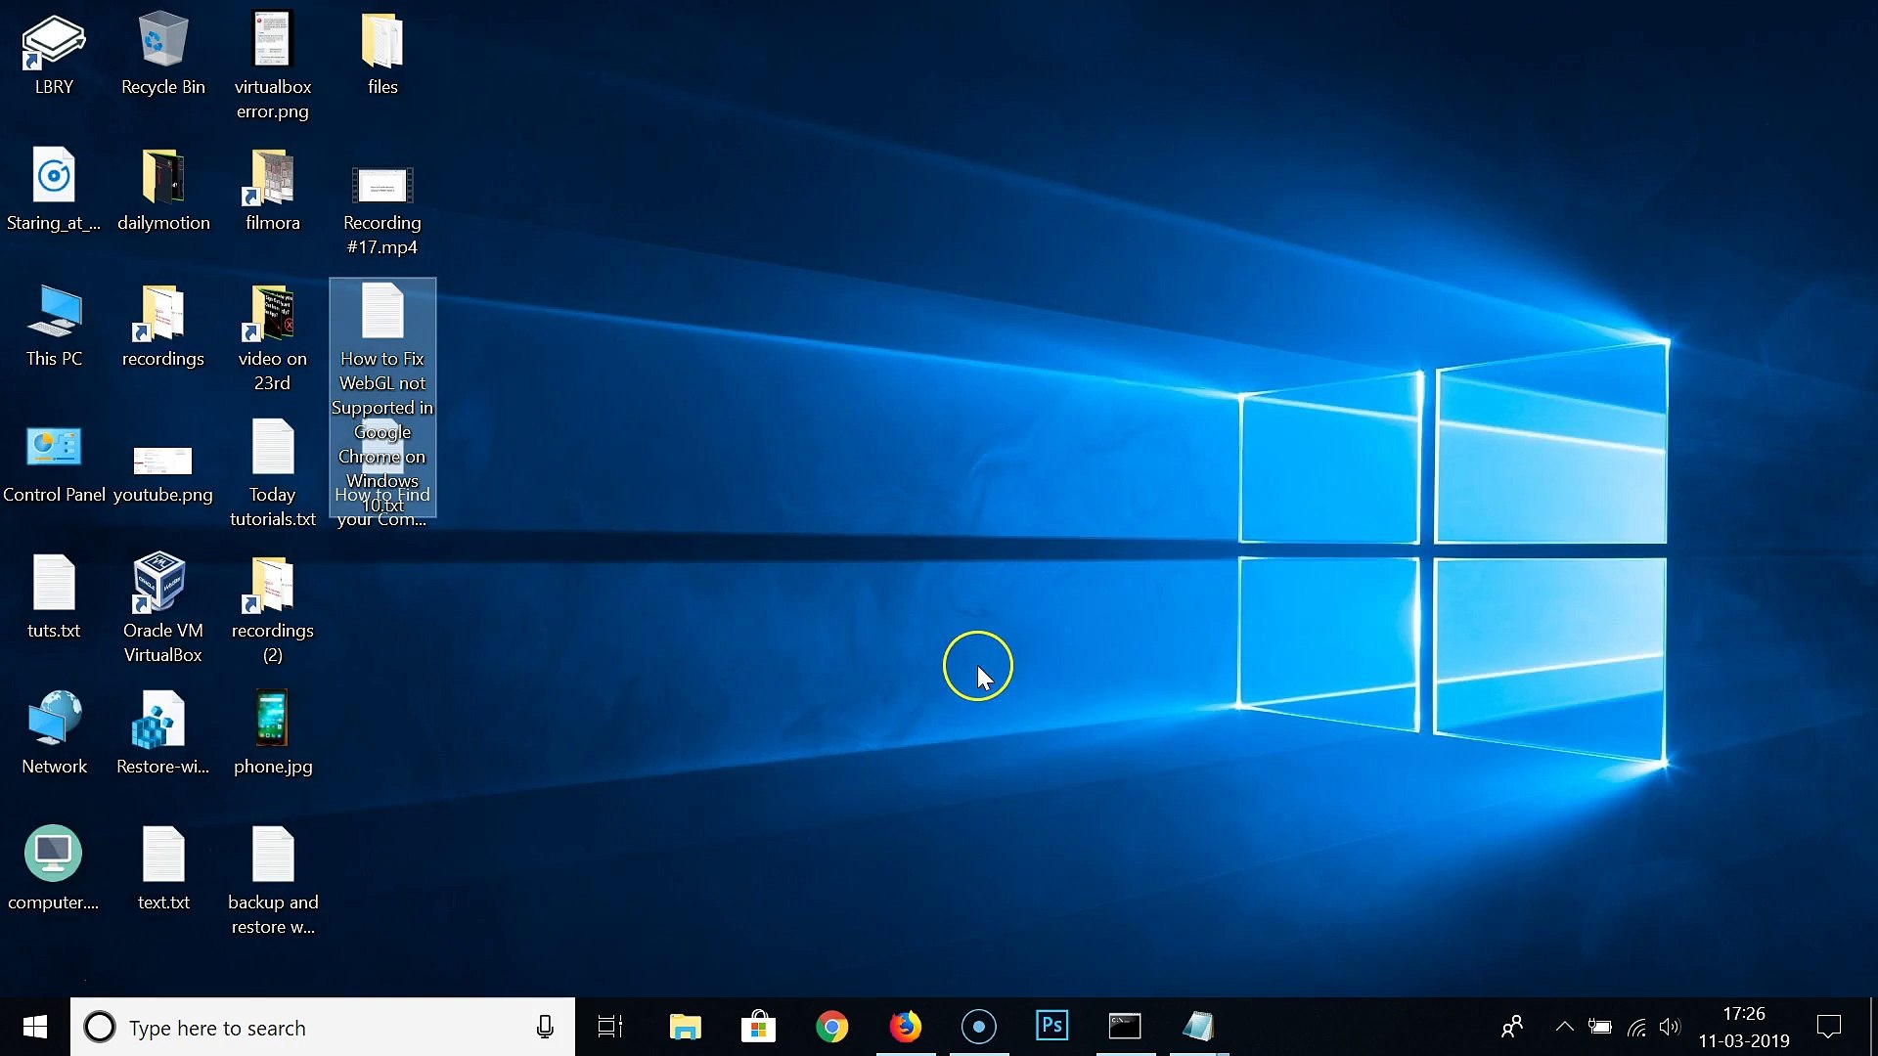The image size is (1878, 1056).
Task: Select the dailymotion folder
Action: [x=163, y=190]
